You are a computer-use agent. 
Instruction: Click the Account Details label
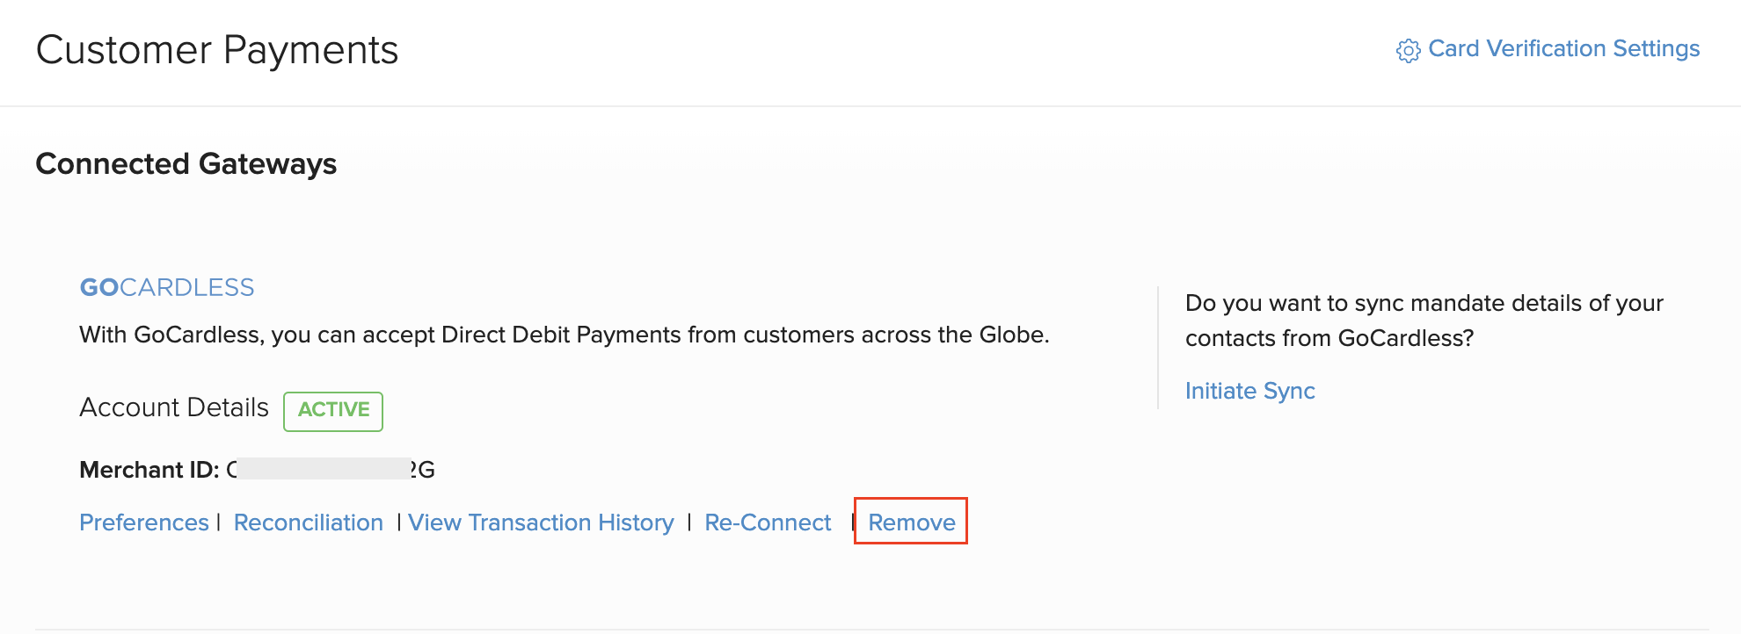[x=174, y=407]
